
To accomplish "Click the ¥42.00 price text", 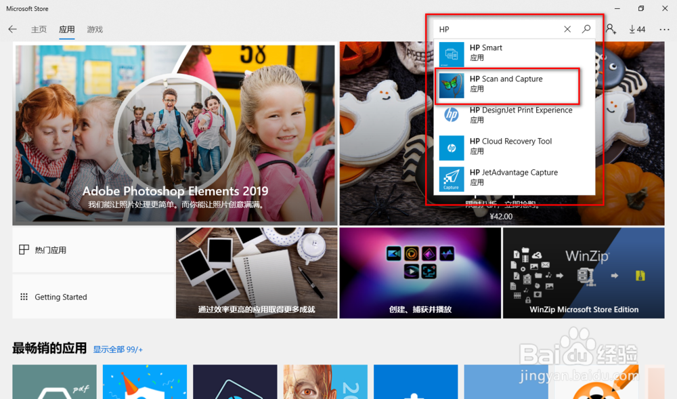I will pos(501,216).
